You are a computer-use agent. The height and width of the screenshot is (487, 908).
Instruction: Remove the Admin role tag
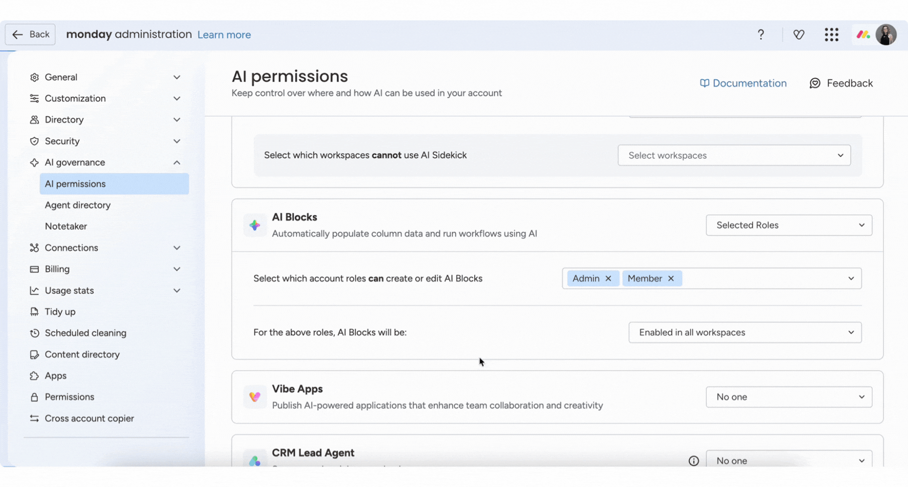(608, 279)
